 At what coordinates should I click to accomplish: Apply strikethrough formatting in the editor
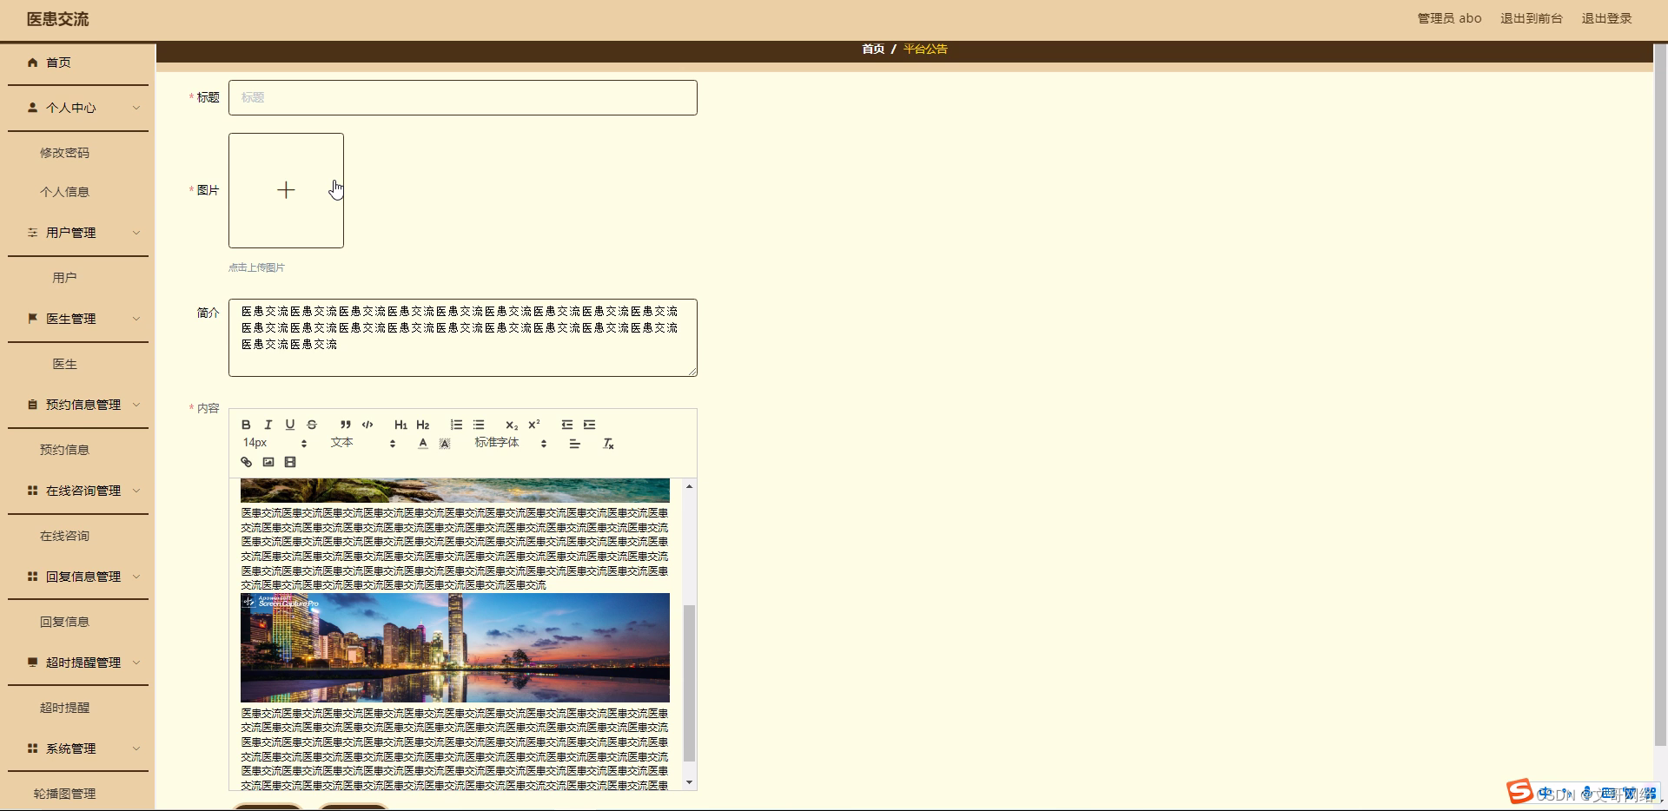312,425
